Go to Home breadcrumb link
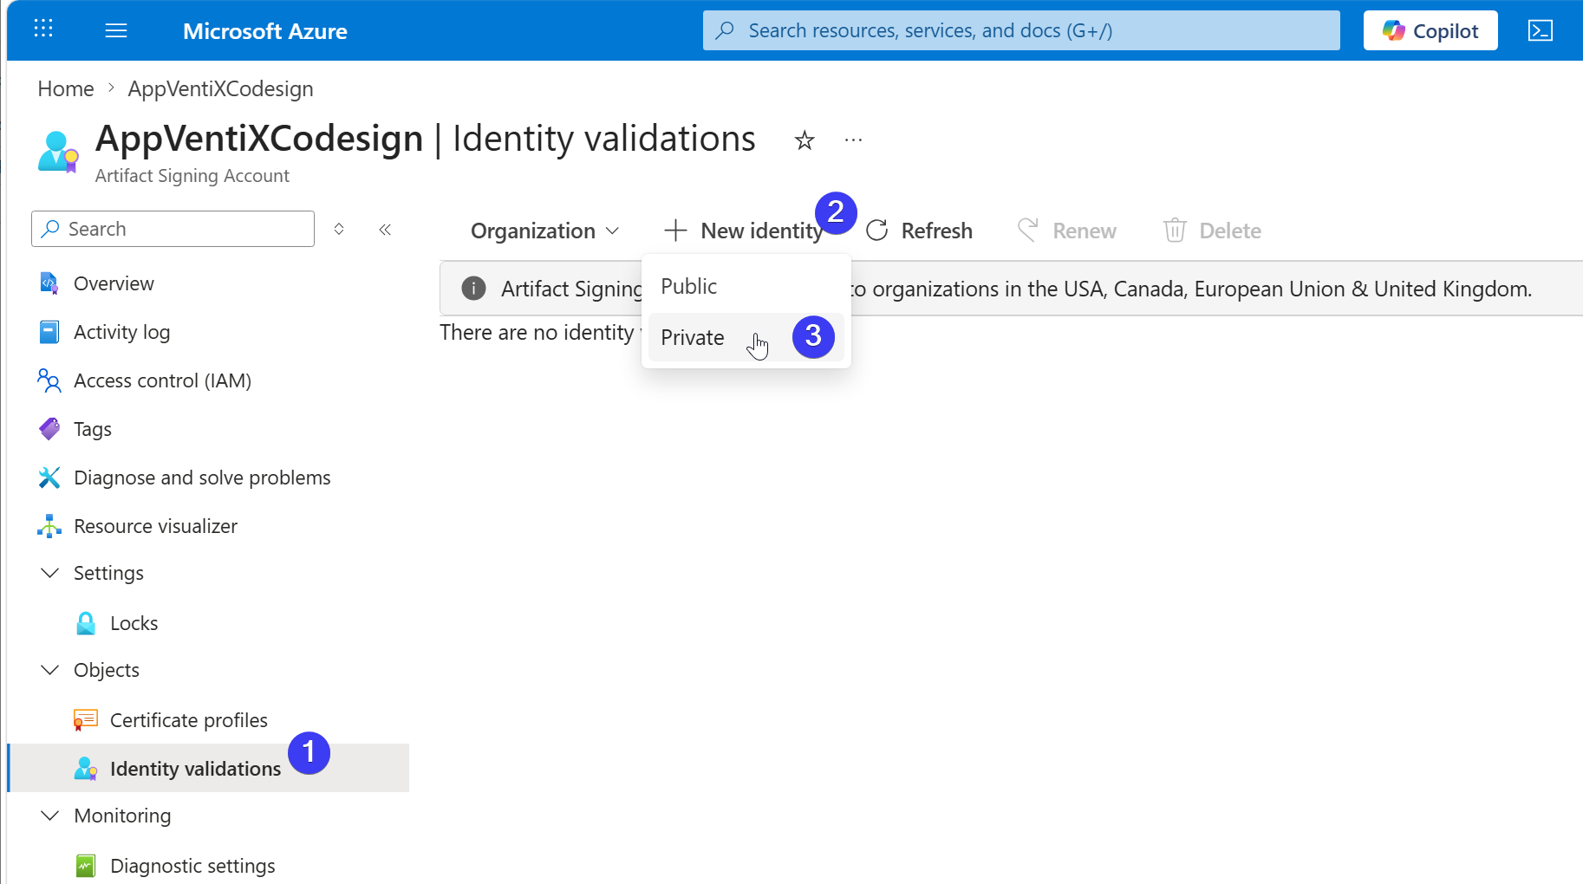 (66, 88)
